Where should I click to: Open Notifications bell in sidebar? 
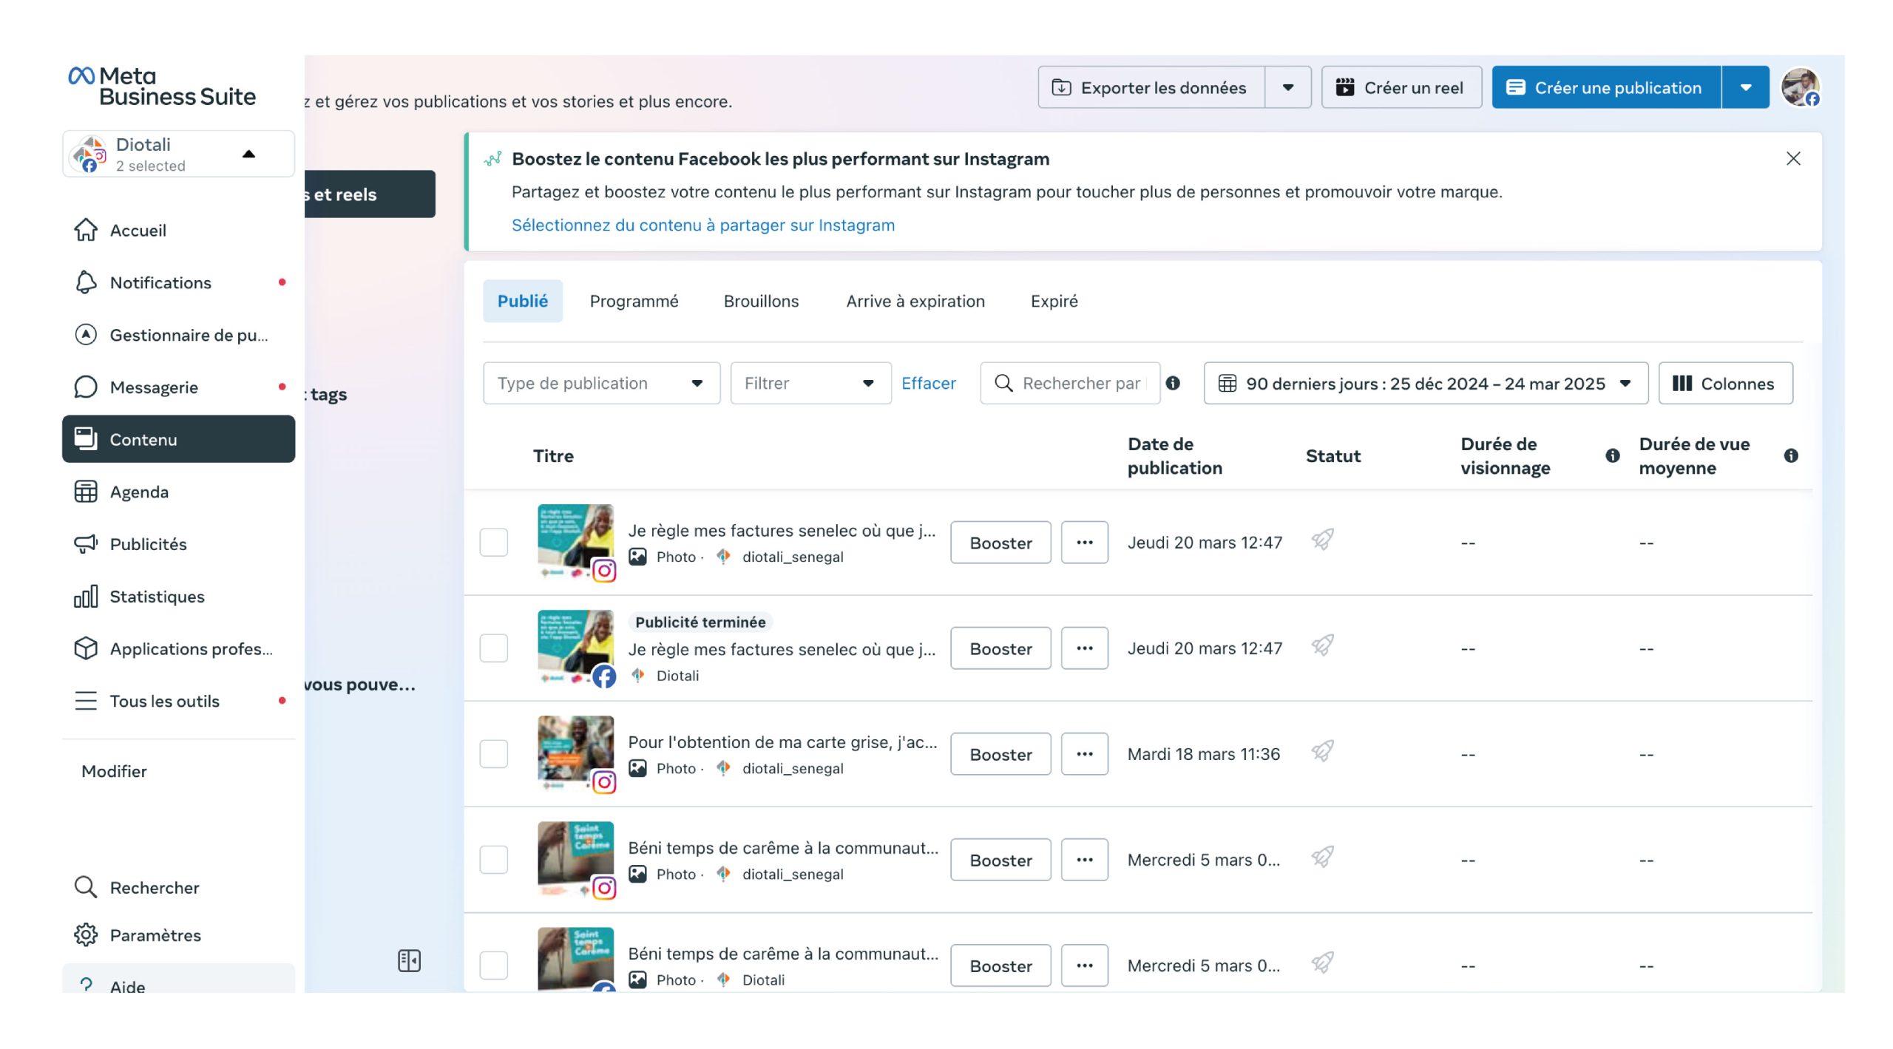[86, 282]
